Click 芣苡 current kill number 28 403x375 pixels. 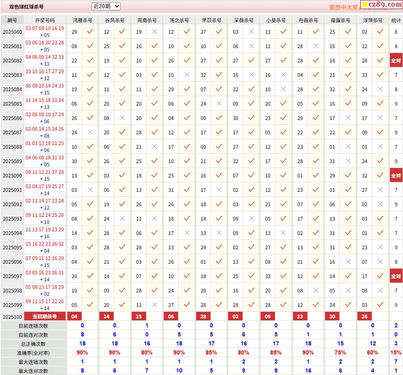click(203, 316)
